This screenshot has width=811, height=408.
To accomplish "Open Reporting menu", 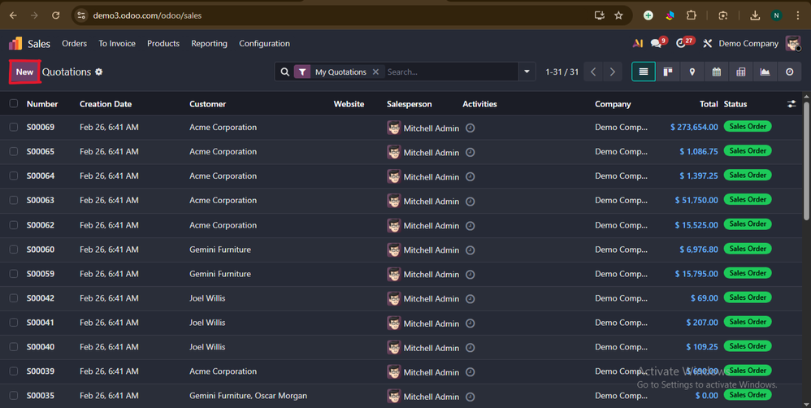I will (209, 43).
